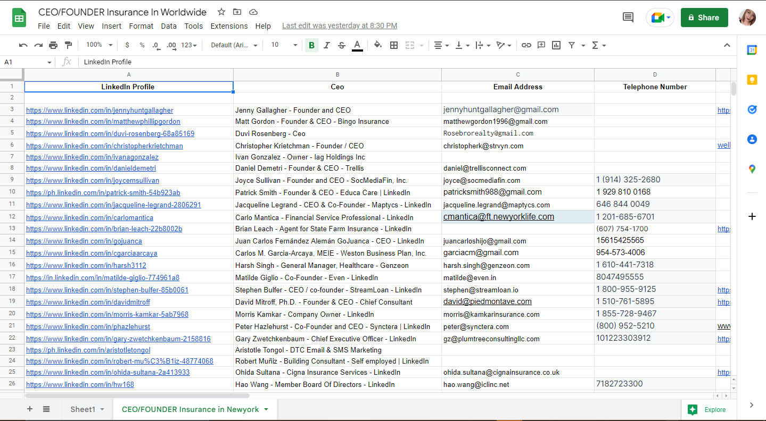This screenshot has height=421, width=766.
Task: Click the Insert comment icon
Action: [x=541, y=45]
